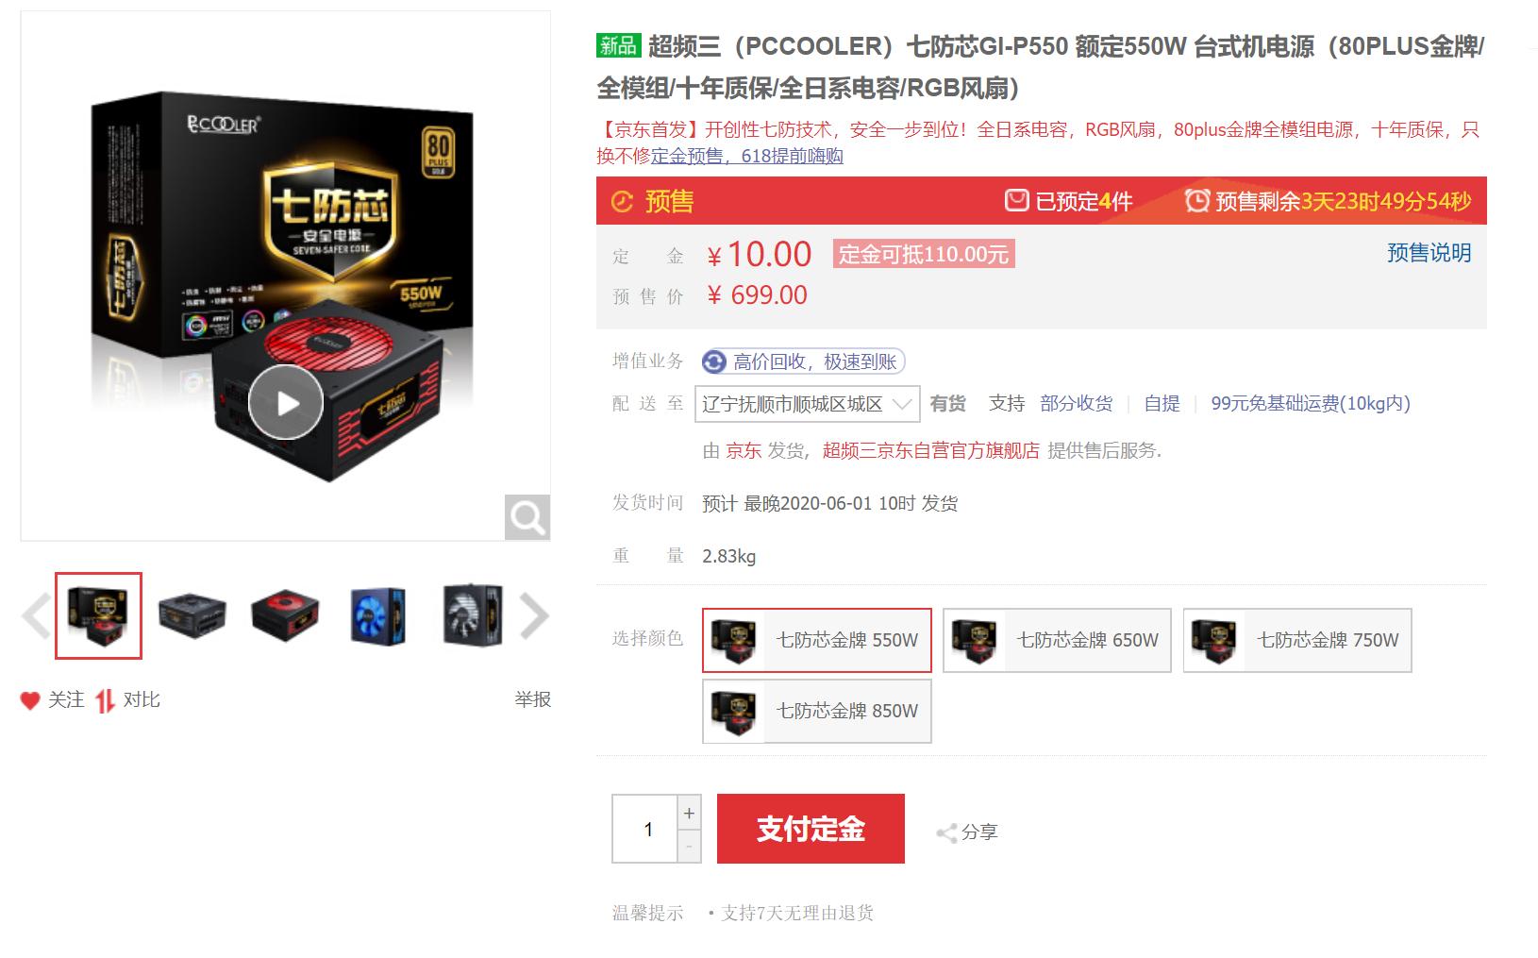Click the 高价回收 recycle service badge
1538x958 pixels.
[x=803, y=361]
